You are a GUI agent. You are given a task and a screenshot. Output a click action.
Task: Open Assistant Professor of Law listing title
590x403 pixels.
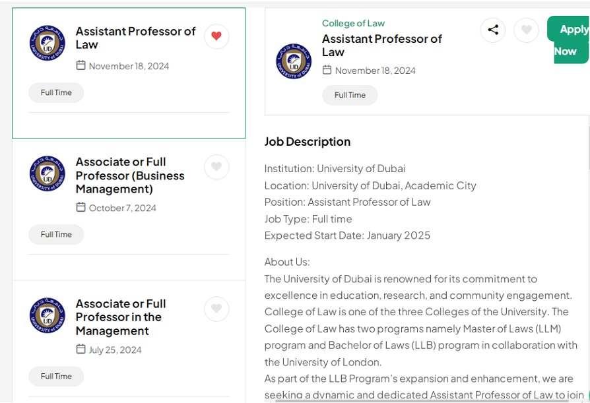pyautogui.click(x=135, y=38)
